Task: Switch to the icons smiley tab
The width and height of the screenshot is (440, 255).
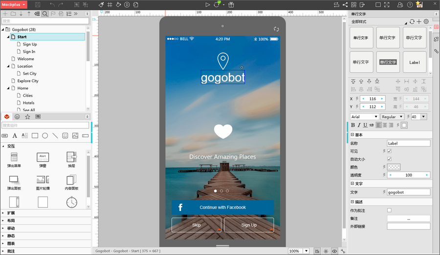Action: (x=17, y=116)
